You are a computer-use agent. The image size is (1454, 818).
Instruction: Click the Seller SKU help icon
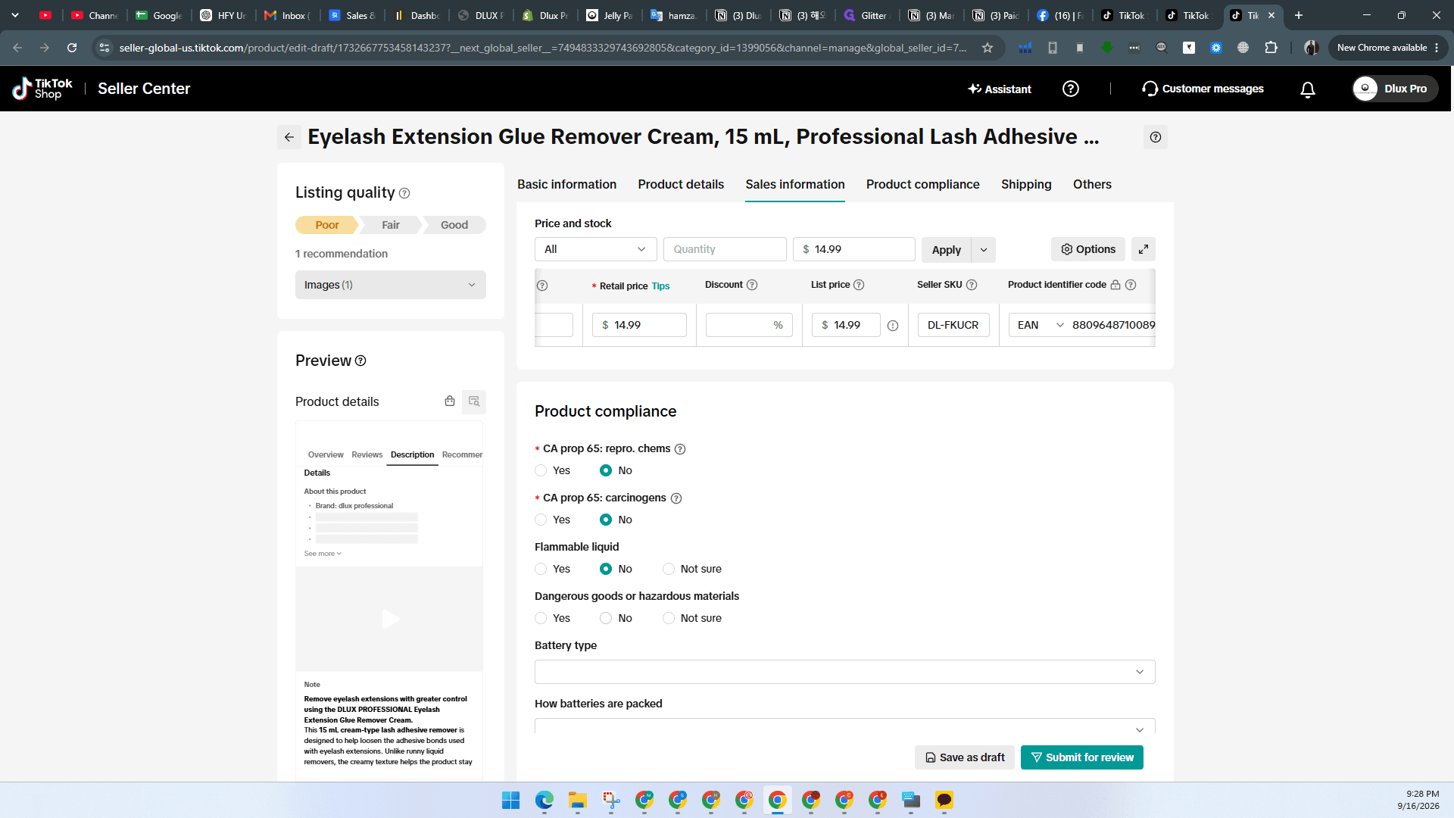(x=972, y=285)
